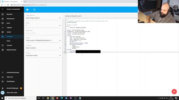Viewport: 179px width, 100px height.
Task: Click the File editor wrench icon
Action: (x=3, y=36)
